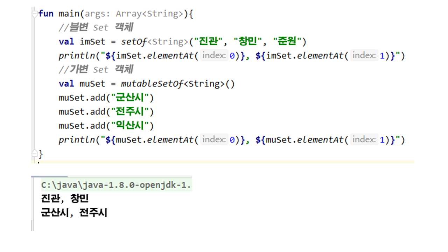Click the "진관" string literal in code
This screenshot has width=448, height=252.
(x=209, y=42)
